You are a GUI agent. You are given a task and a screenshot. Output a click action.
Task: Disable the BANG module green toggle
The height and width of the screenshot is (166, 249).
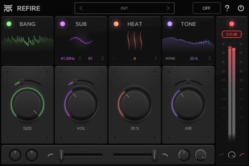point(9,24)
